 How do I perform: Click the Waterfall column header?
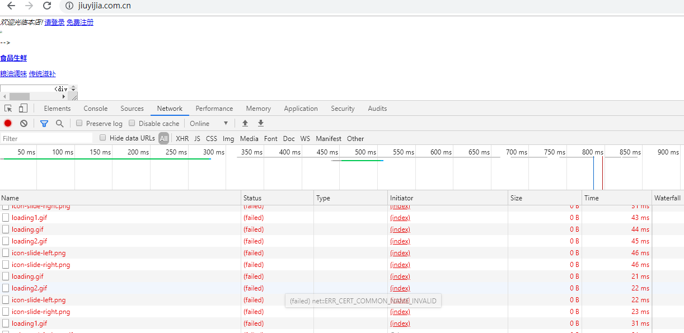coord(668,198)
